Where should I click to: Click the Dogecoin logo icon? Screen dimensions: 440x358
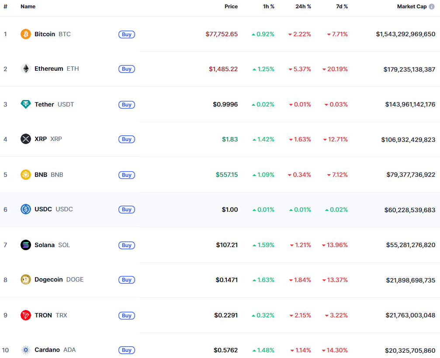point(26,279)
